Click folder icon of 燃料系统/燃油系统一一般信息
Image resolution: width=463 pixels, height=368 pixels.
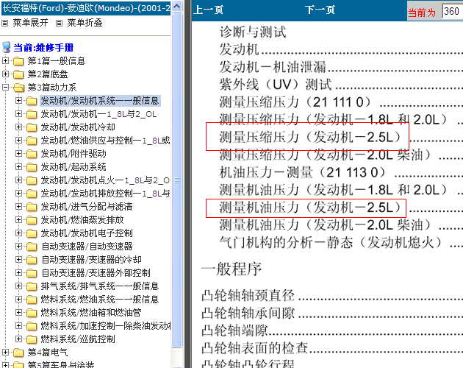pos(32,300)
